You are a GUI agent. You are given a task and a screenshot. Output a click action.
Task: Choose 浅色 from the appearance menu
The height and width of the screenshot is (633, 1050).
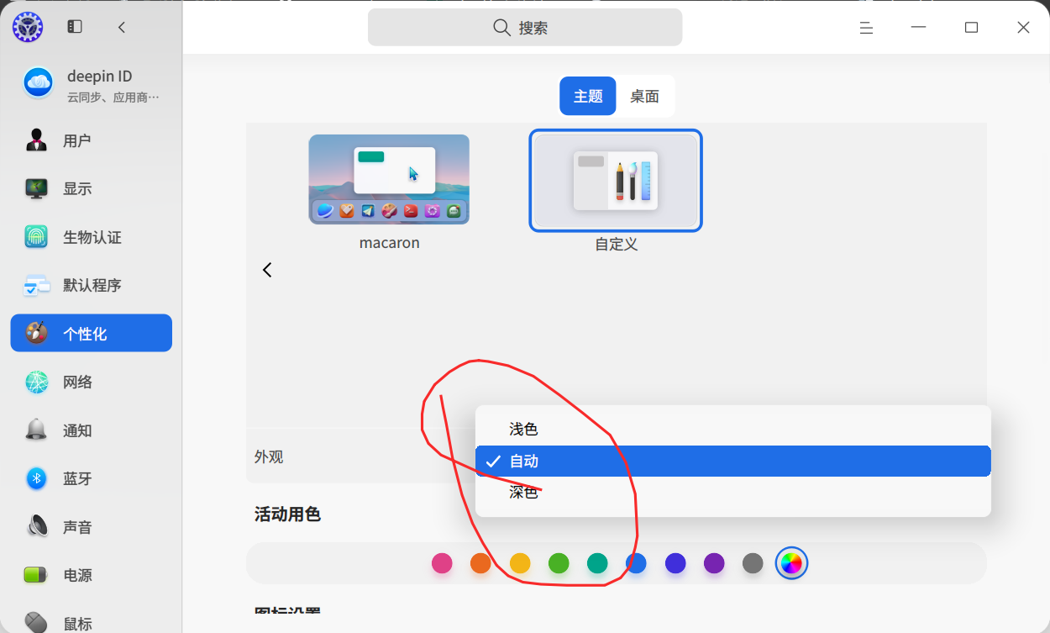click(733, 429)
